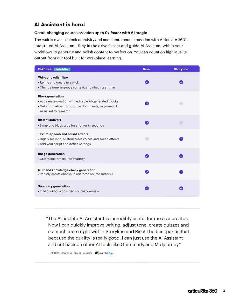This screenshot has width=234, height=302.
Task: Click the Storyline checkmark for Text-to-speech and sound effects
Action: (x=181, y=139)
